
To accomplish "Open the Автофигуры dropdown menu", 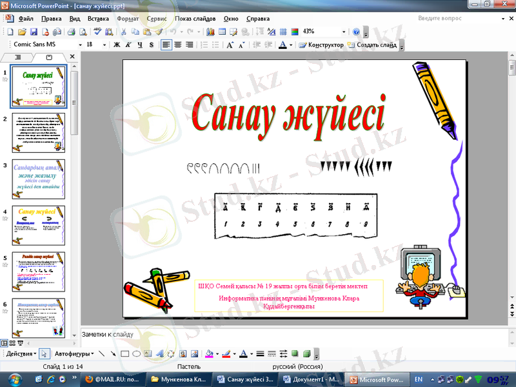I will (x=74, y=353).
